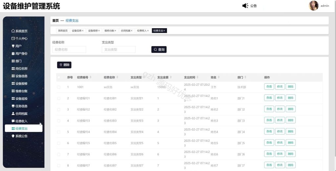Click the grid icon beside 设备报修
The height and width of the screenshot is (171, 336).
(13, 84)
